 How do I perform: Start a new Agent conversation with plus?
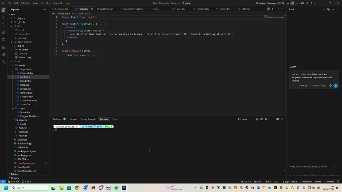324,9
